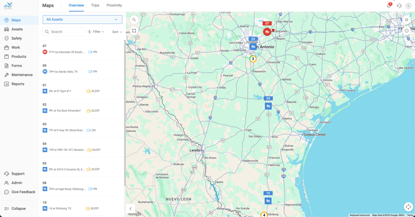The height and width of the screenshot is (217, 415).
Task: Open the cluster of 3 assets
Action: coord(253,59)
